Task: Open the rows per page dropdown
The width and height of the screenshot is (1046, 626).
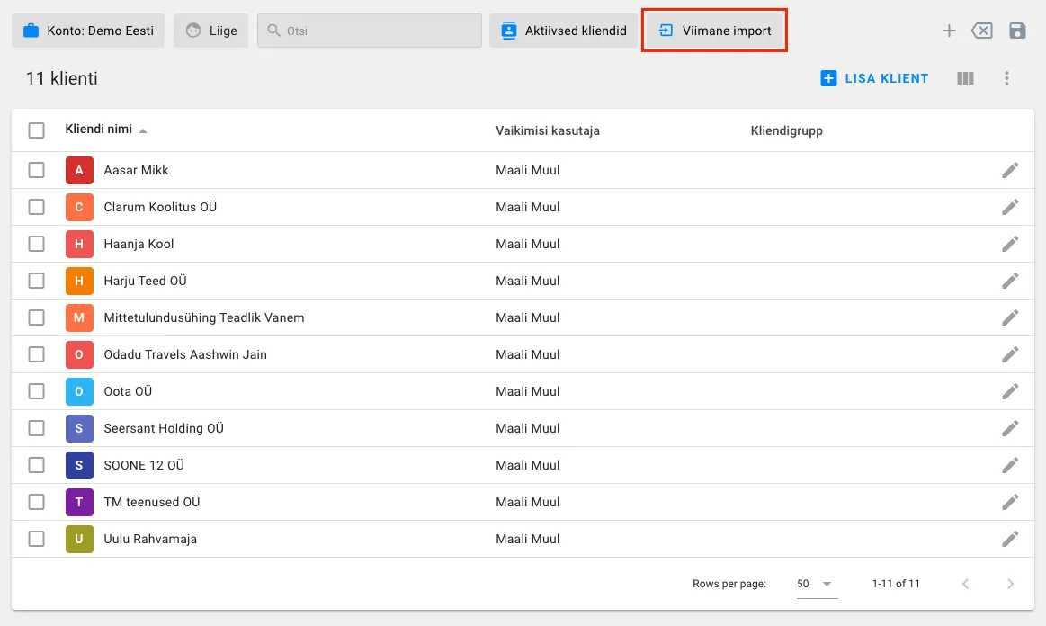Action: (816, 584)
